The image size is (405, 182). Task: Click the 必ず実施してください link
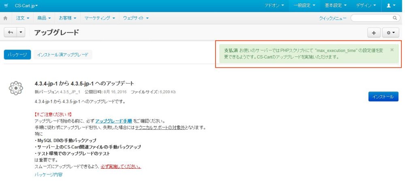pyautogui.click(x=121, y=166)
